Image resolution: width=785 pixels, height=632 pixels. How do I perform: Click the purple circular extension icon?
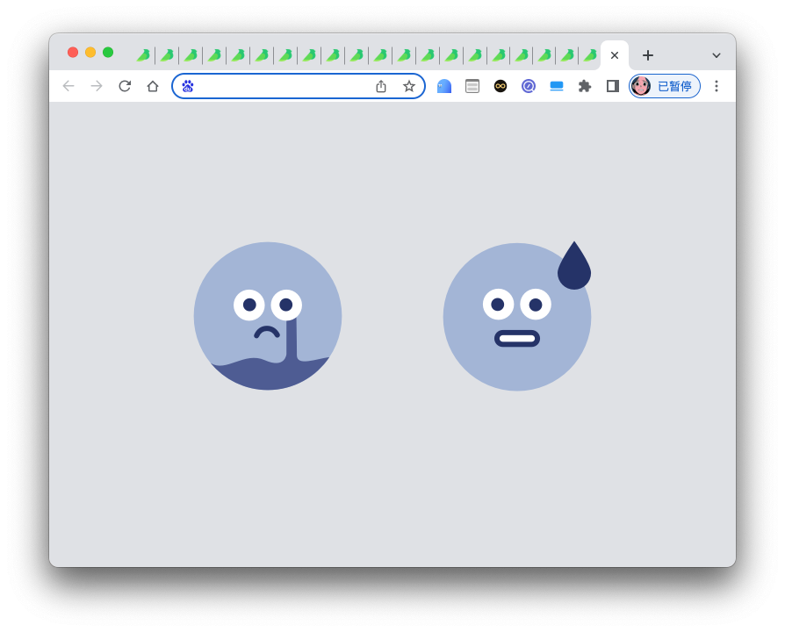pos(529,86)
